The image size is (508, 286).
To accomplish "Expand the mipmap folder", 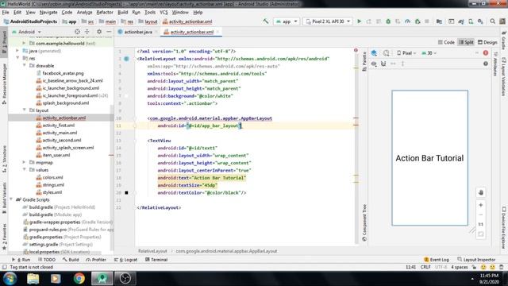I will pos(25,162).
